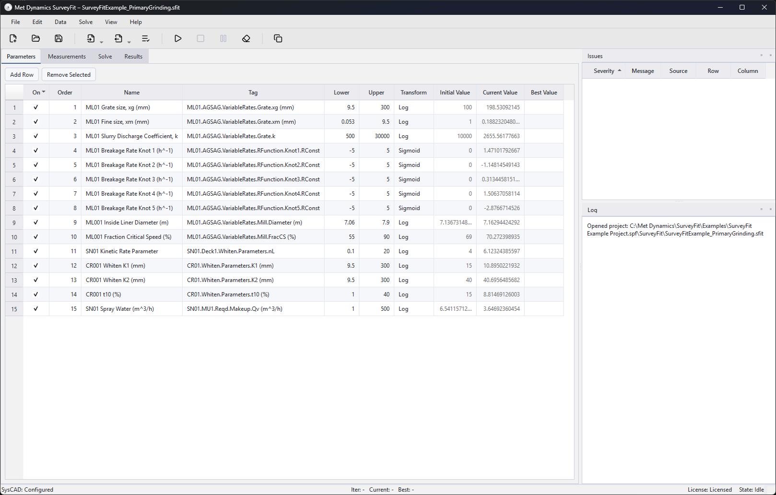Switch to the Measurements tab
This screenshot has width=776, height=495.
[x=67, y=57]
